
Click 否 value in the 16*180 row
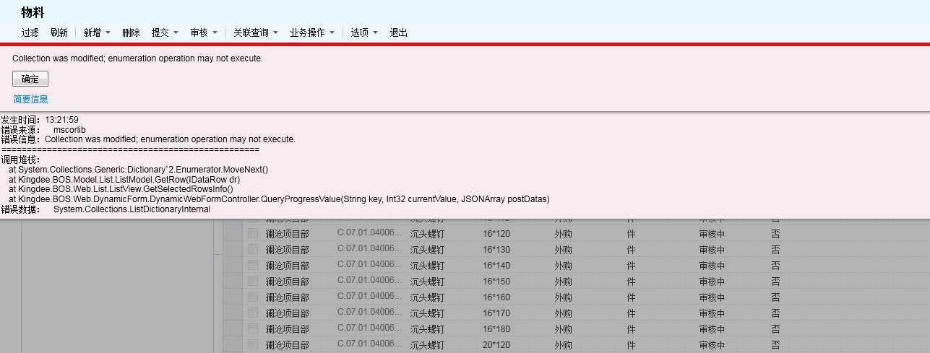pyautogui.click(x=775, y=329)
